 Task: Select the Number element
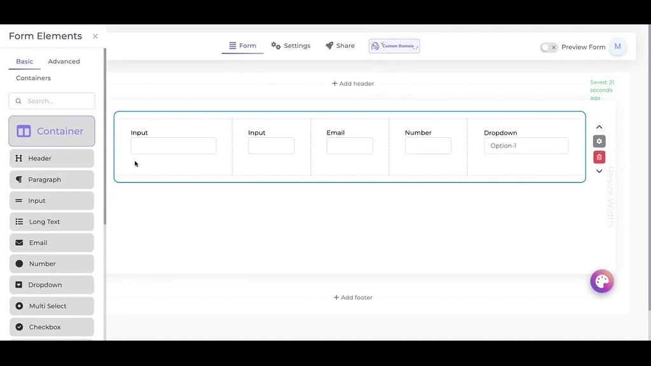pos(51,263)
